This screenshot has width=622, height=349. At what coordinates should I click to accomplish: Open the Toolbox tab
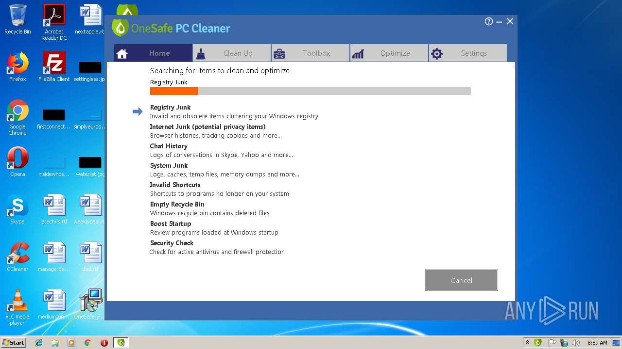[x=311, y=53]
